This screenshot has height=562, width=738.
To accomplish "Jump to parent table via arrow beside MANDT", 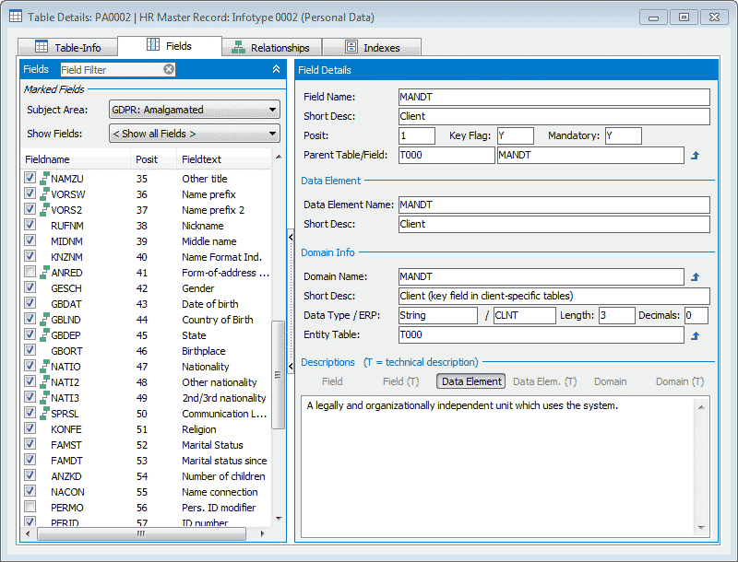I will (x=696, y=156).
